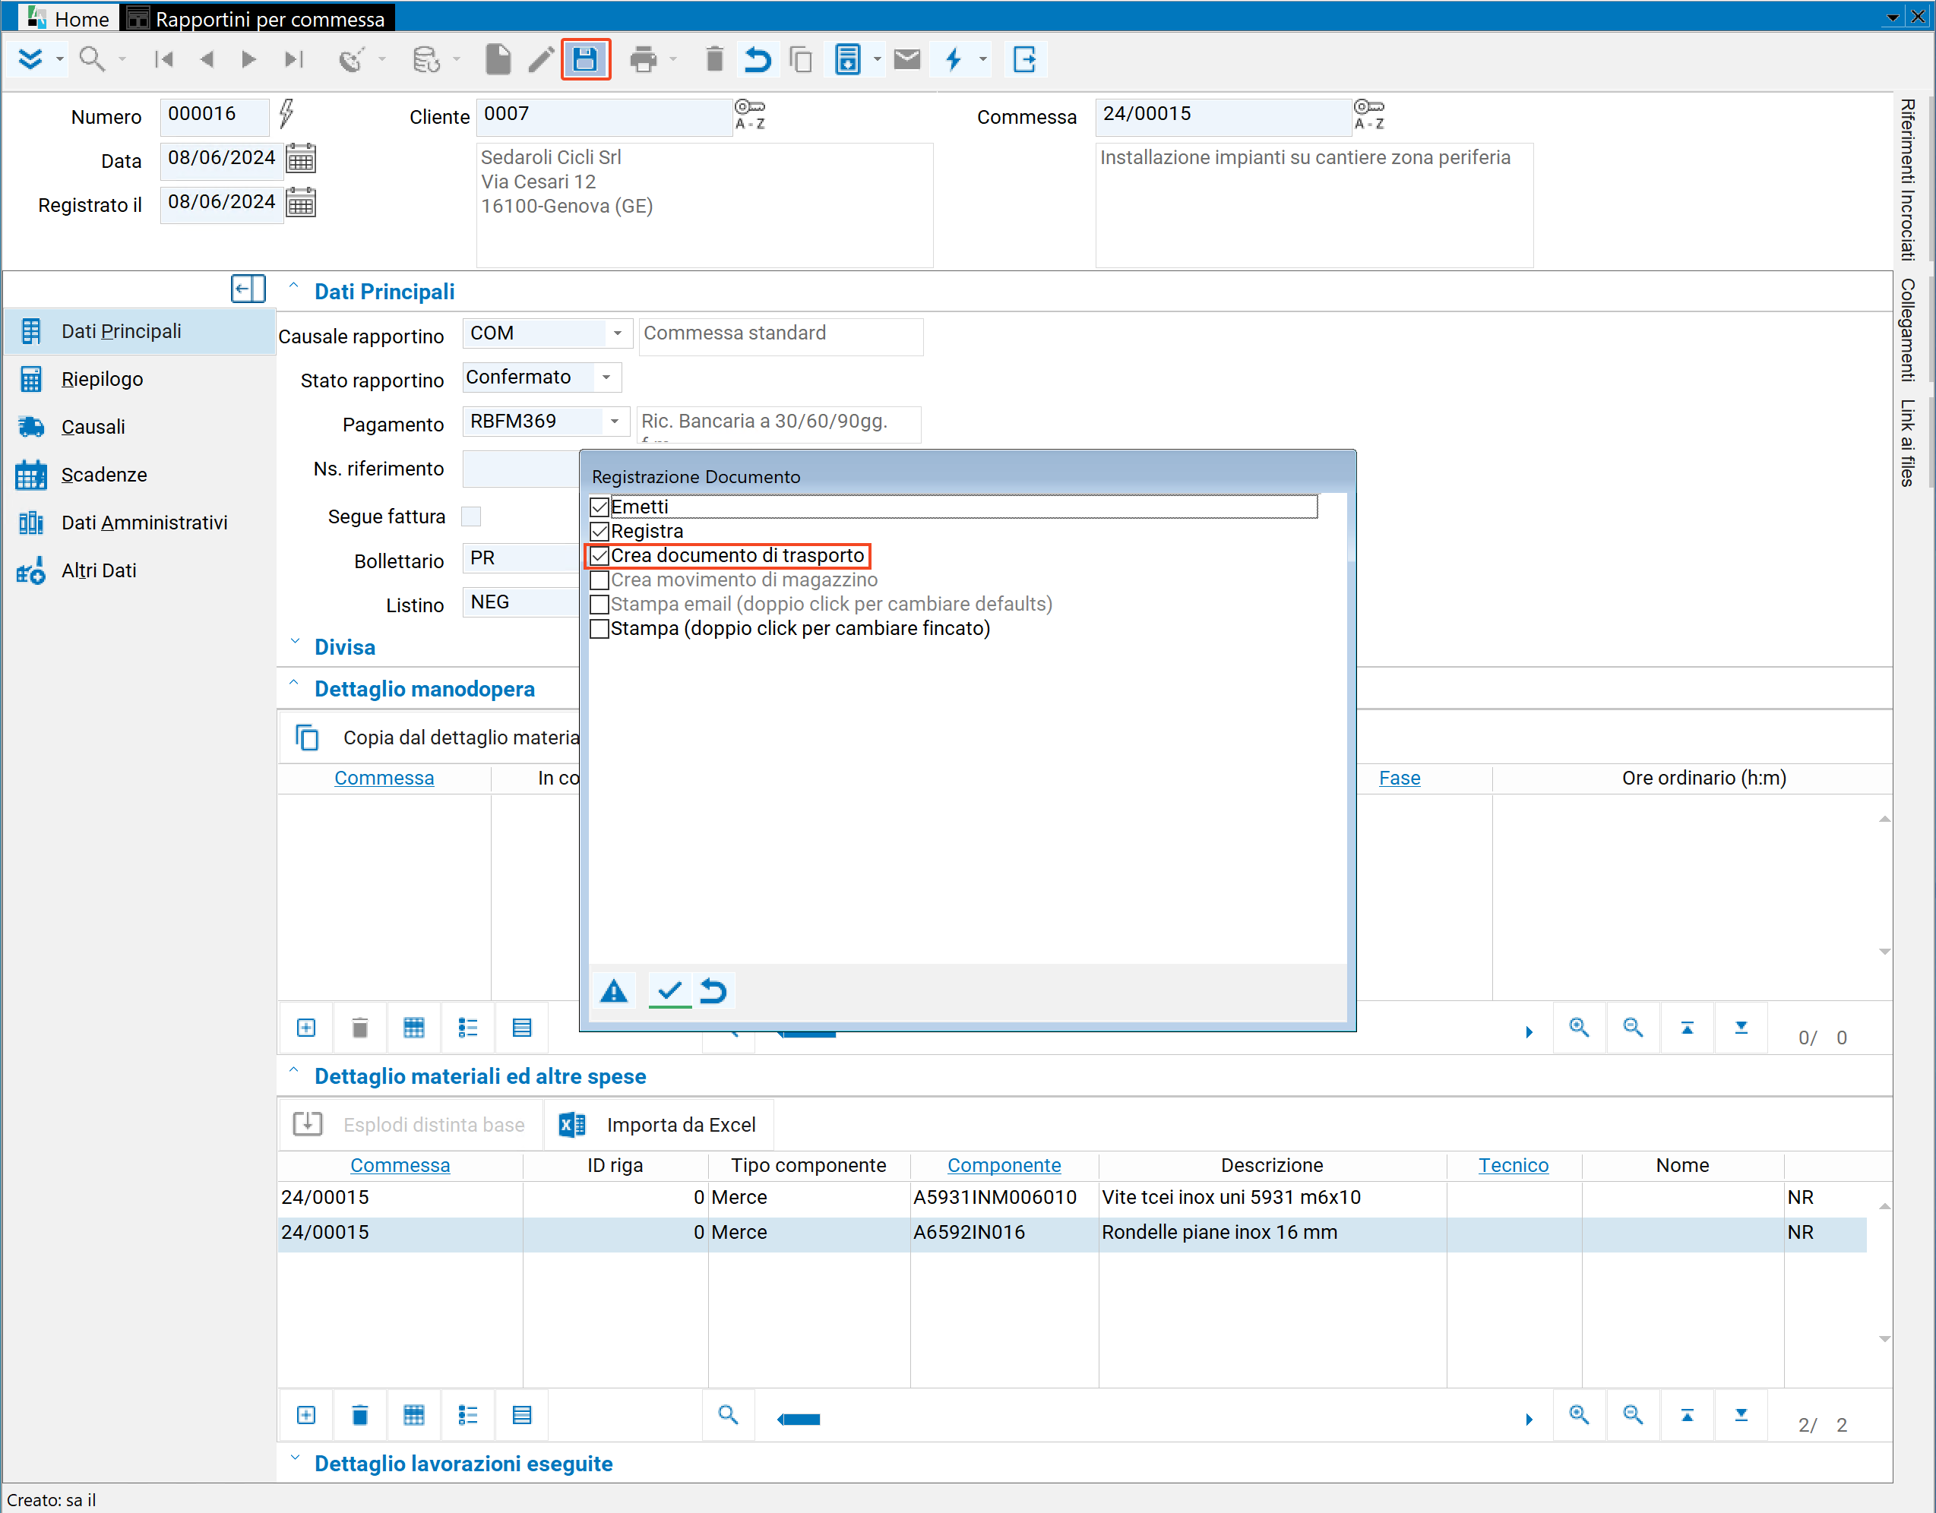Viewport: 1936px width, 1513px height.
Task: Click search icon in materiali grid toolbar
Action: coord(728,1414)
